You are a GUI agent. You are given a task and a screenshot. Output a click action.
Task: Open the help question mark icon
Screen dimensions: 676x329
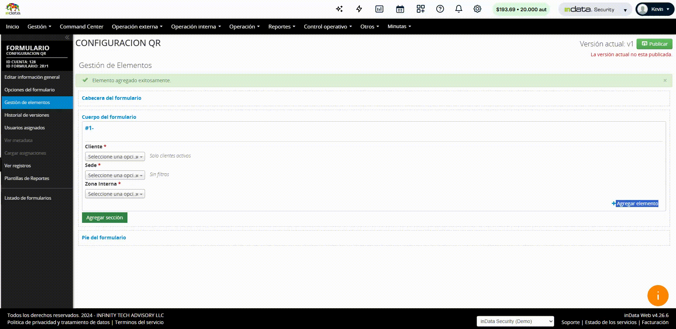coord(440,9)
